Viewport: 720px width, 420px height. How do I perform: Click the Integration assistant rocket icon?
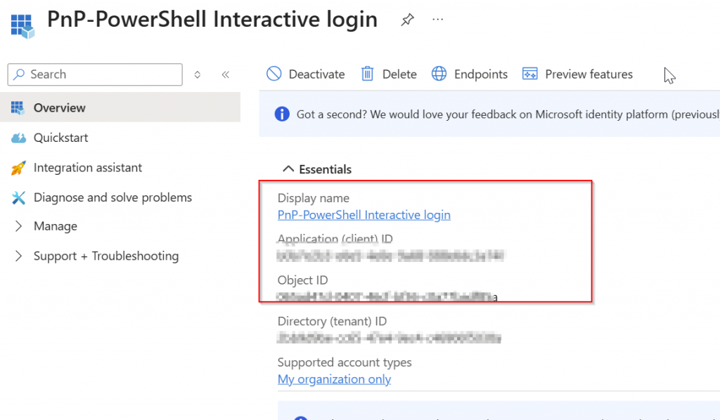(x=18, y=168)
